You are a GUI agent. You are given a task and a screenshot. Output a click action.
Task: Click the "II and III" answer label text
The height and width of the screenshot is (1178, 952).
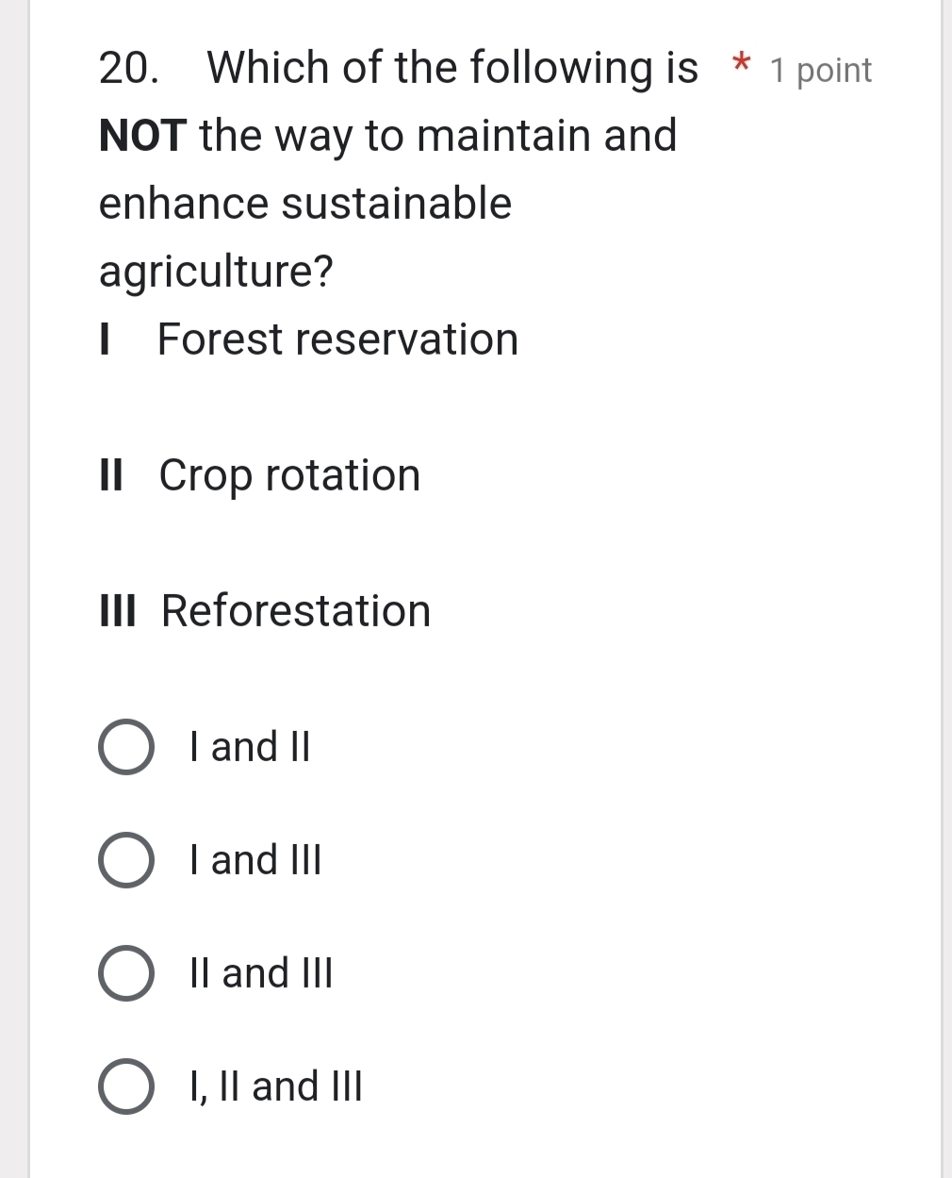click(261, 972)
